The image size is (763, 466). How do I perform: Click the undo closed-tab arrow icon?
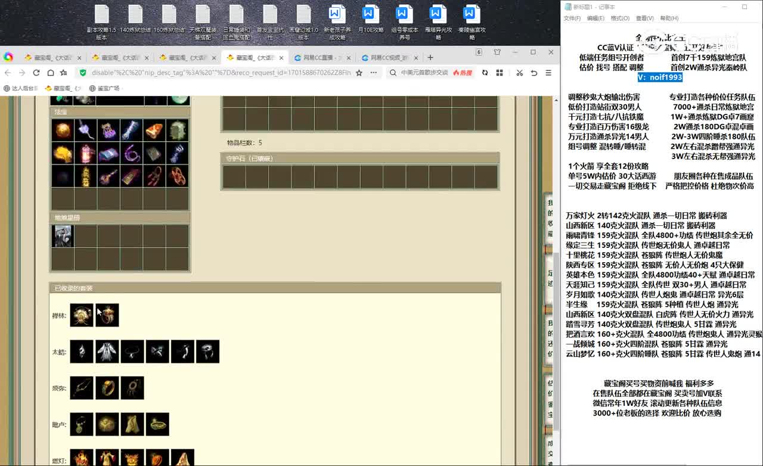[x=534, y=73]
